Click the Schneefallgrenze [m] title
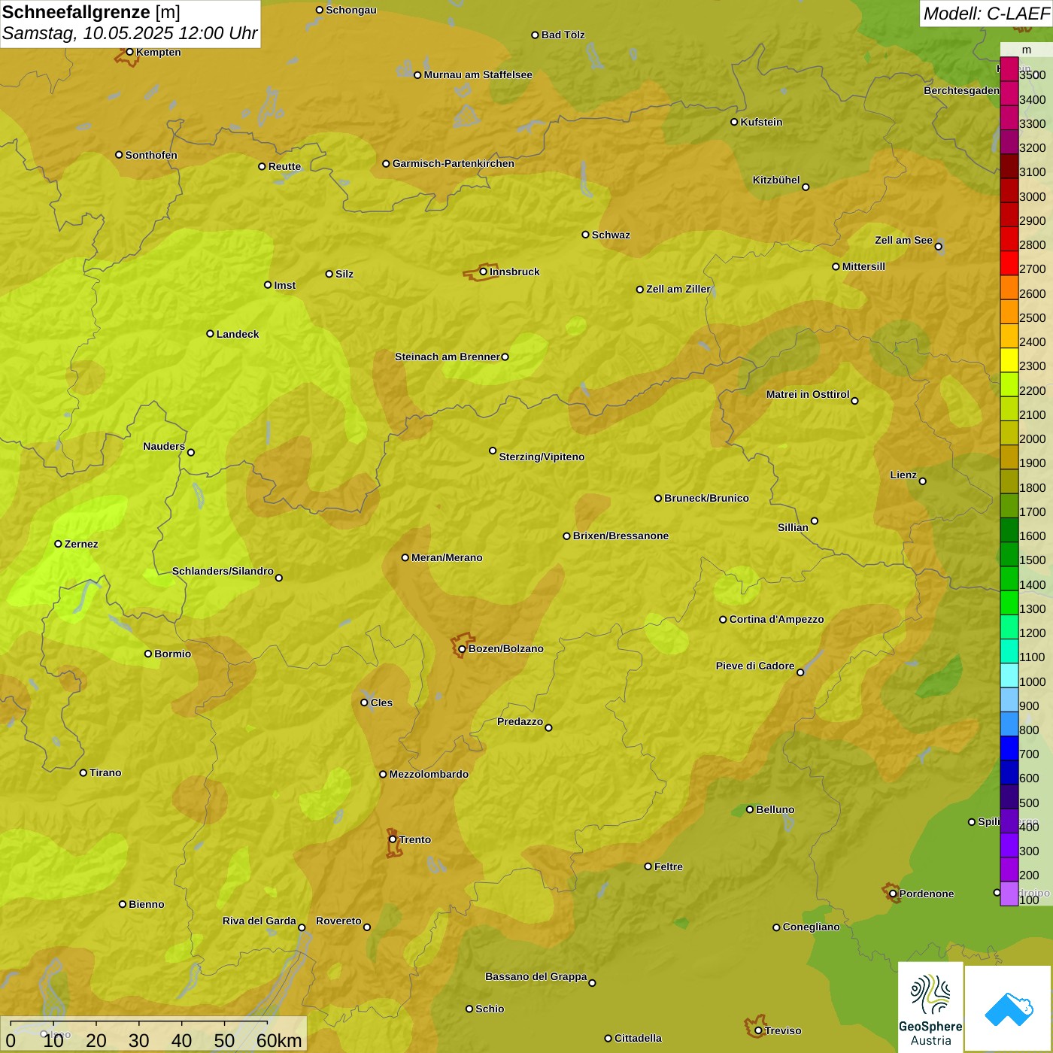The width and height of the screenshot is (1053, 1053). click(x=91, y=12)
